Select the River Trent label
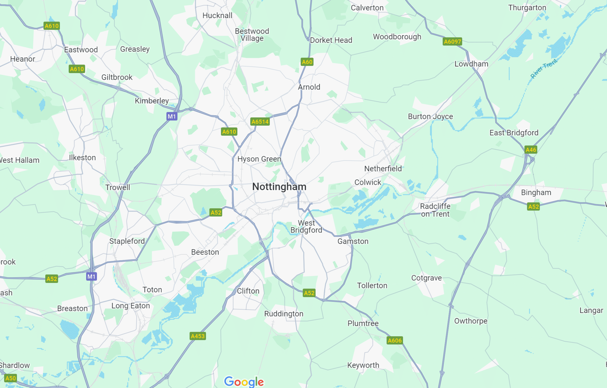Screen dimensions: 607x388 coord(544,68)
